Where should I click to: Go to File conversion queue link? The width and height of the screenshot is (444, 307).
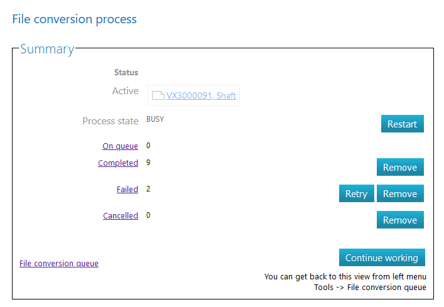59,264
